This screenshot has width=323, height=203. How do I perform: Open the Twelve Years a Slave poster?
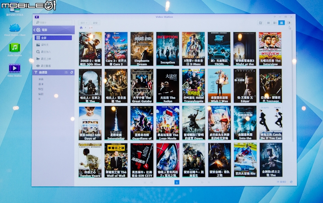click(90, 160)
